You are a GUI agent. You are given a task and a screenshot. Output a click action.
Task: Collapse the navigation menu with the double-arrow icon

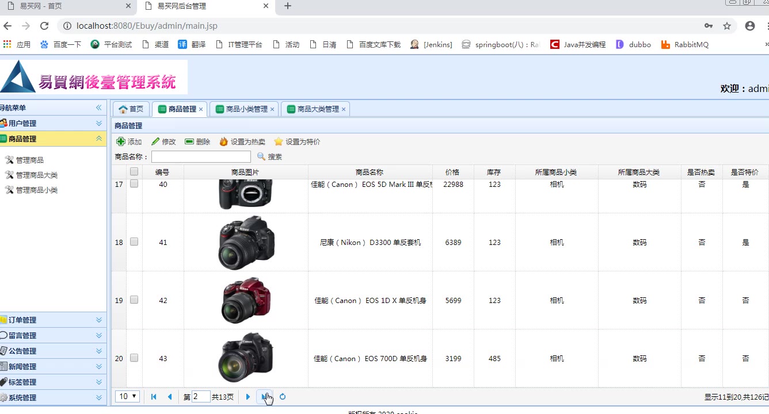(99, 108)
